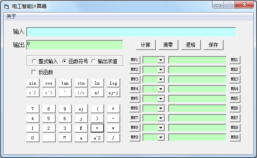The height and width of the screenshot is (158, 257).
Task: Click the 计算 button
Action: pos(146,45)
